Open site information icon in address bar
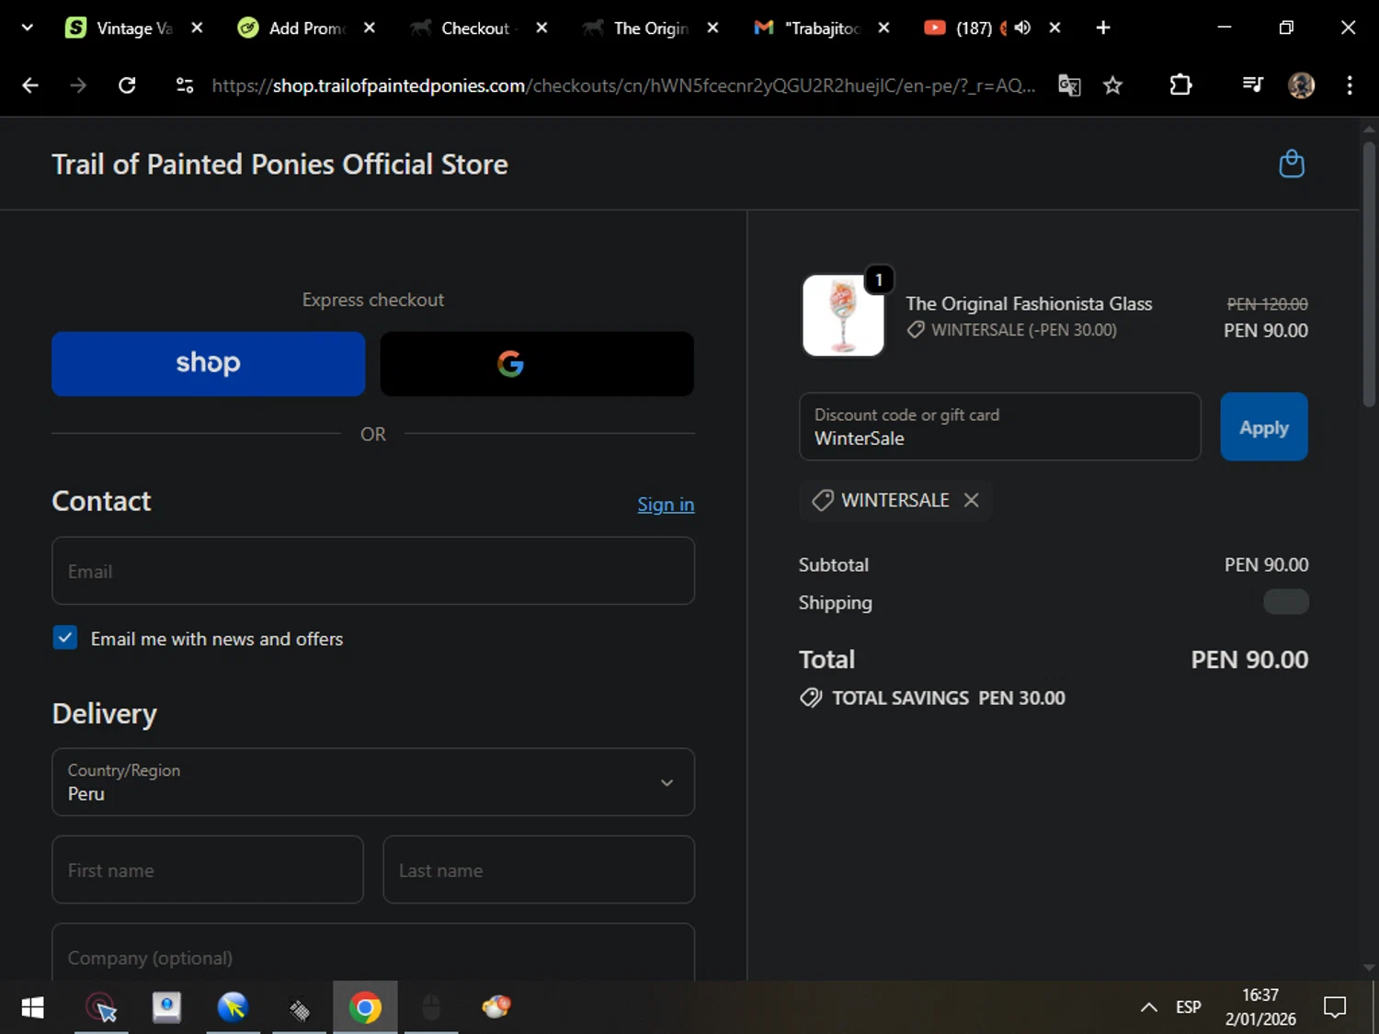The height and width of the screenshot is (1034, 1379). click(x=185, y=85)
